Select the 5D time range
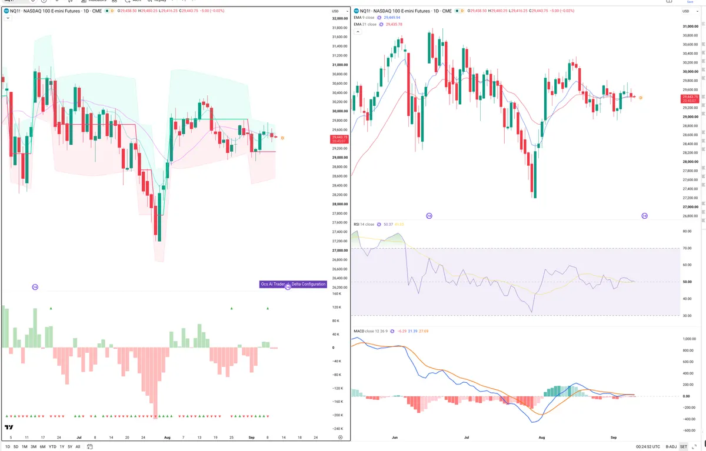 [16, 446]
